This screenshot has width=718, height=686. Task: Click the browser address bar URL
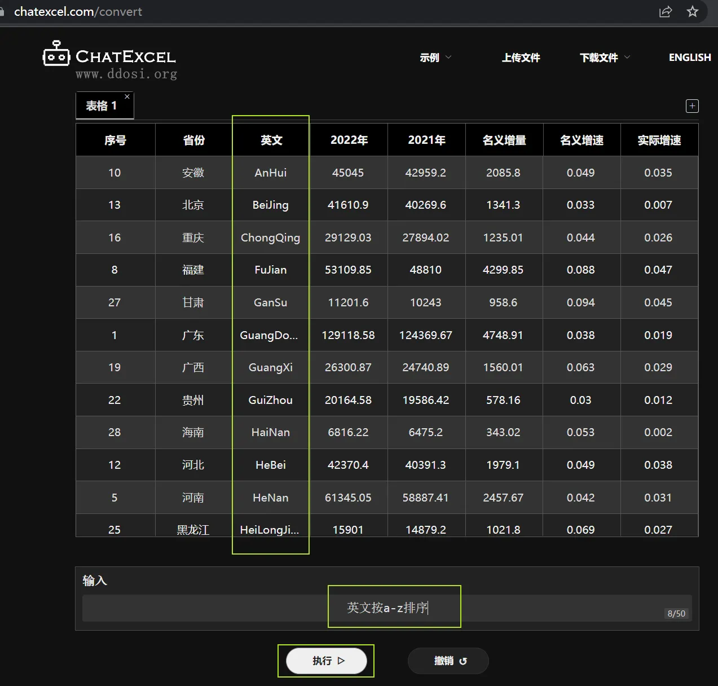coord(78,12)
